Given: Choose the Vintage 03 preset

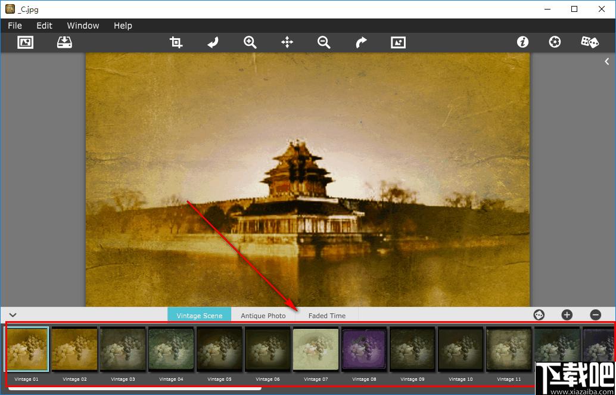Looking at the screenshot, I should tap(123, 349).
